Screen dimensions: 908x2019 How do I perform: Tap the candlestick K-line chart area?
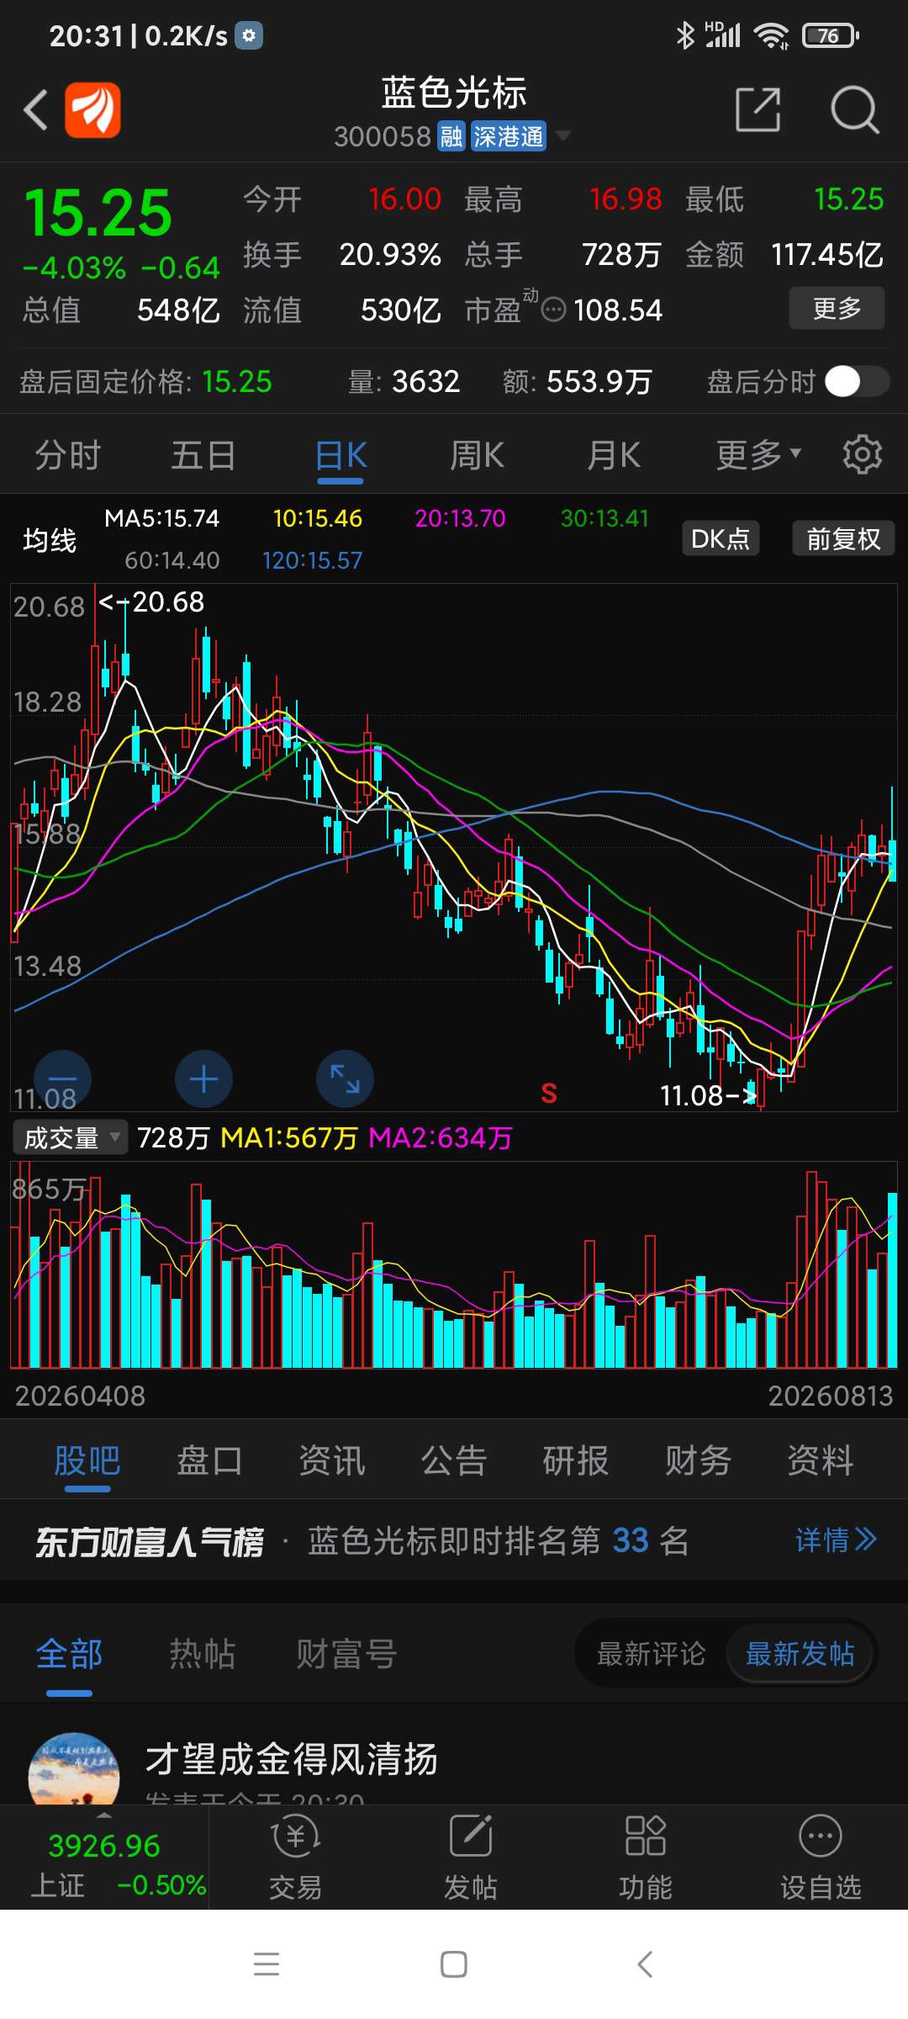454,847
